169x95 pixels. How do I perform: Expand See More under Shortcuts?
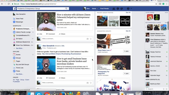[20, 48]
